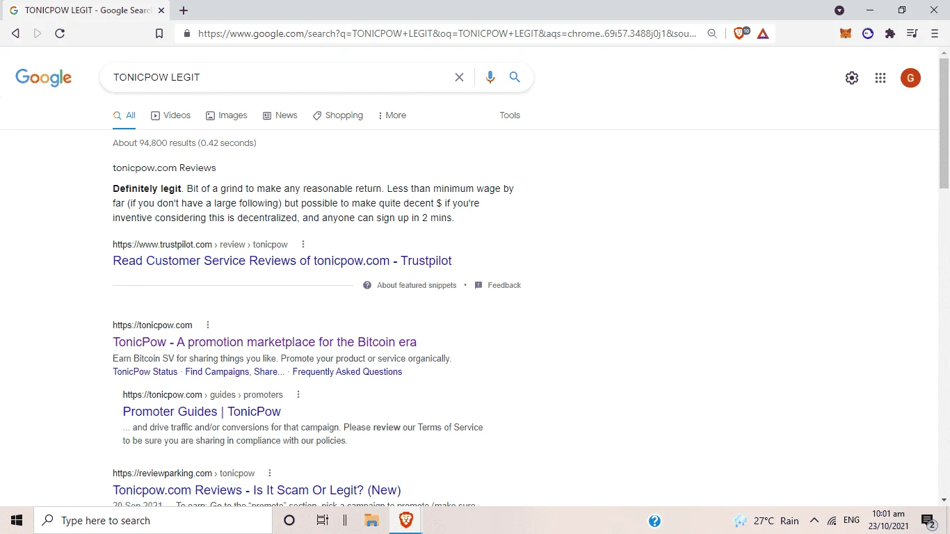Open the Extensions puzzle piece menu
Viewport: 950px width, 534px height.
coord(890,33)
